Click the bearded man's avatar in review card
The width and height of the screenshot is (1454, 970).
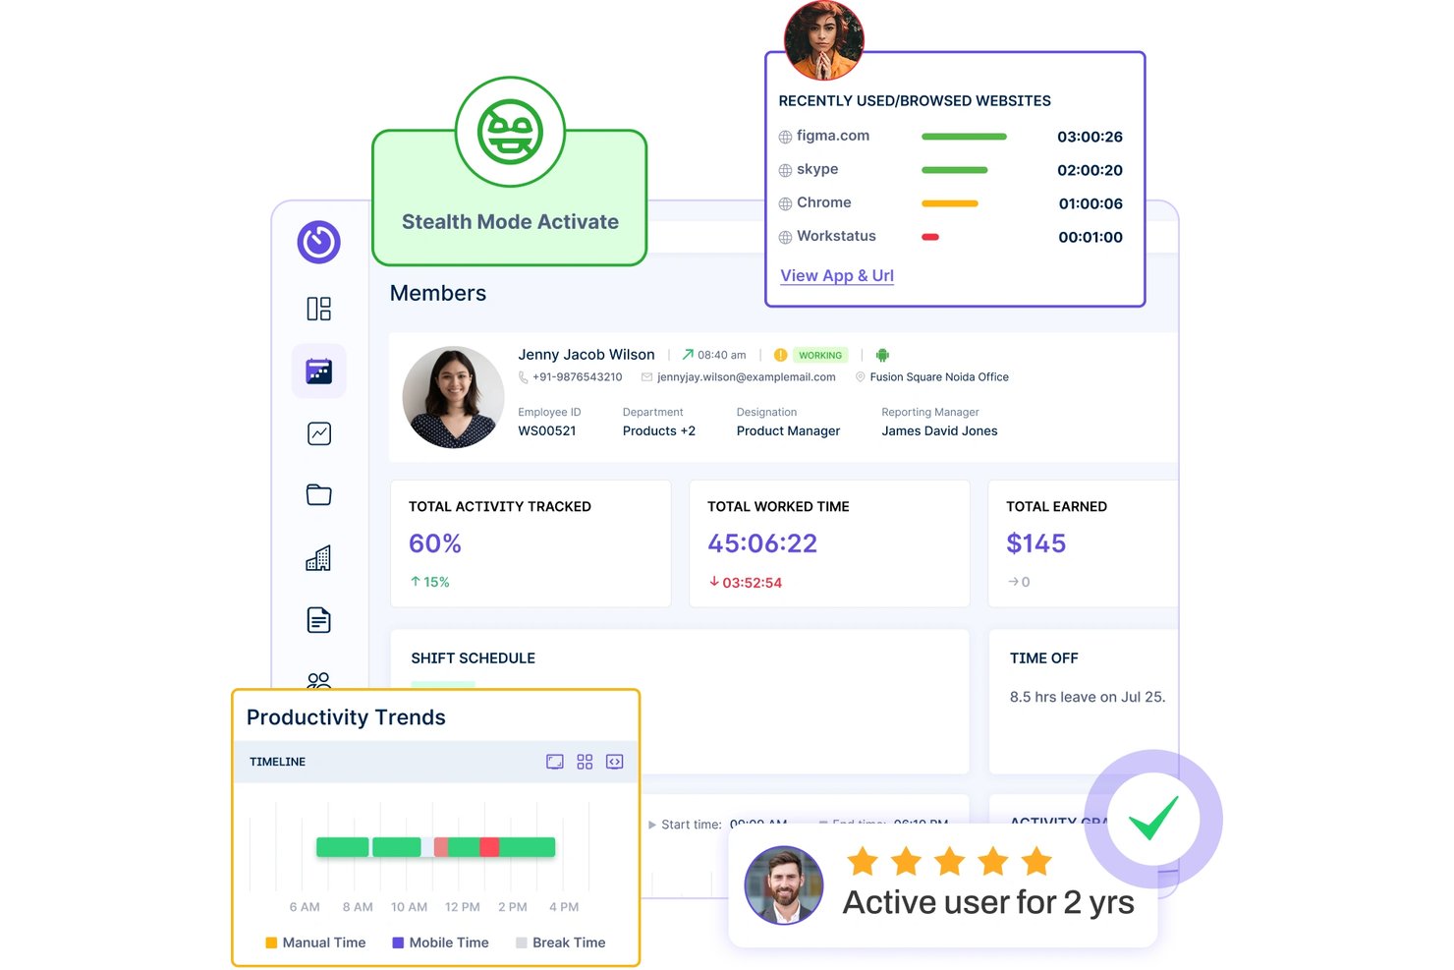[x=784, y=885]
